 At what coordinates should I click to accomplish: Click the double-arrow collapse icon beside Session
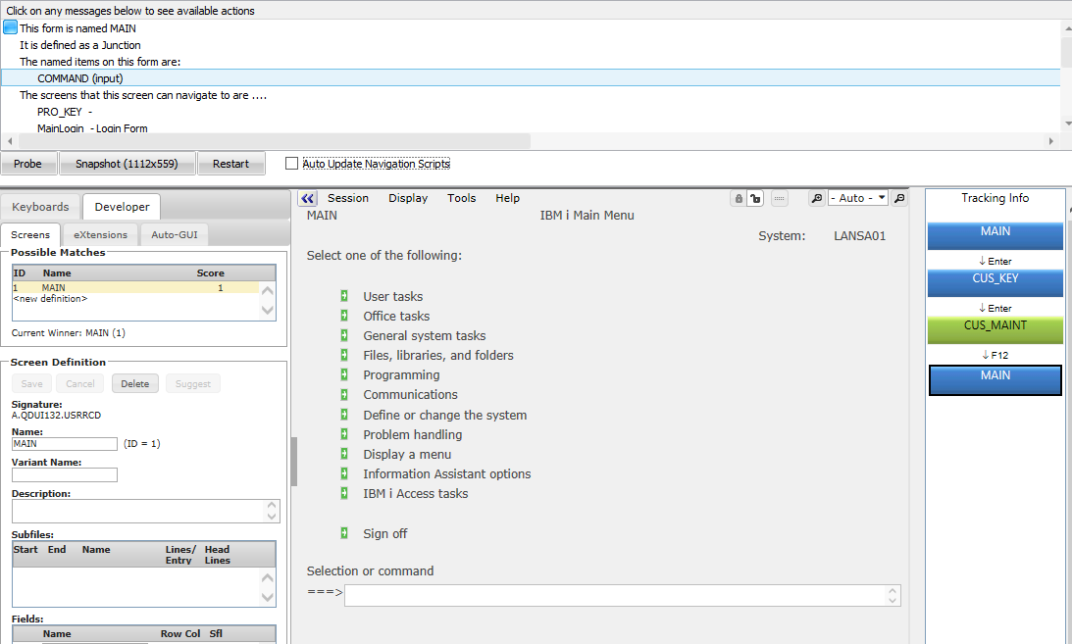(307, 198)
